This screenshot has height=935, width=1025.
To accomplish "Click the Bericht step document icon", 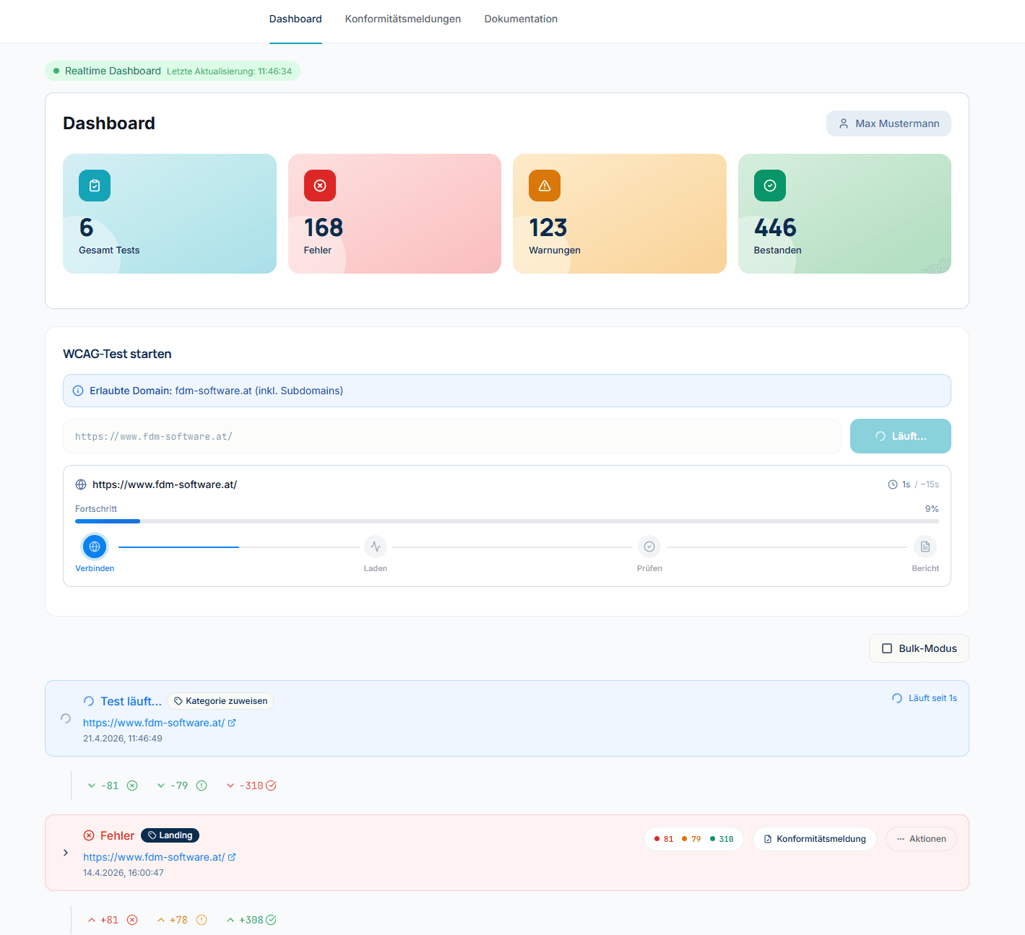I will point(925,547).
